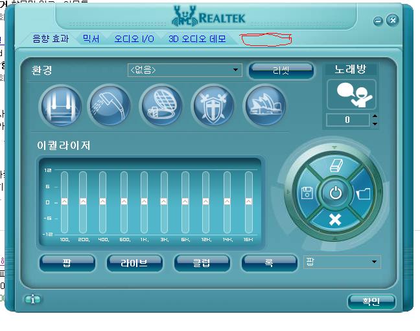
Task: Click the 100 Hz equalizer slider handle
Action: [64, 201]
